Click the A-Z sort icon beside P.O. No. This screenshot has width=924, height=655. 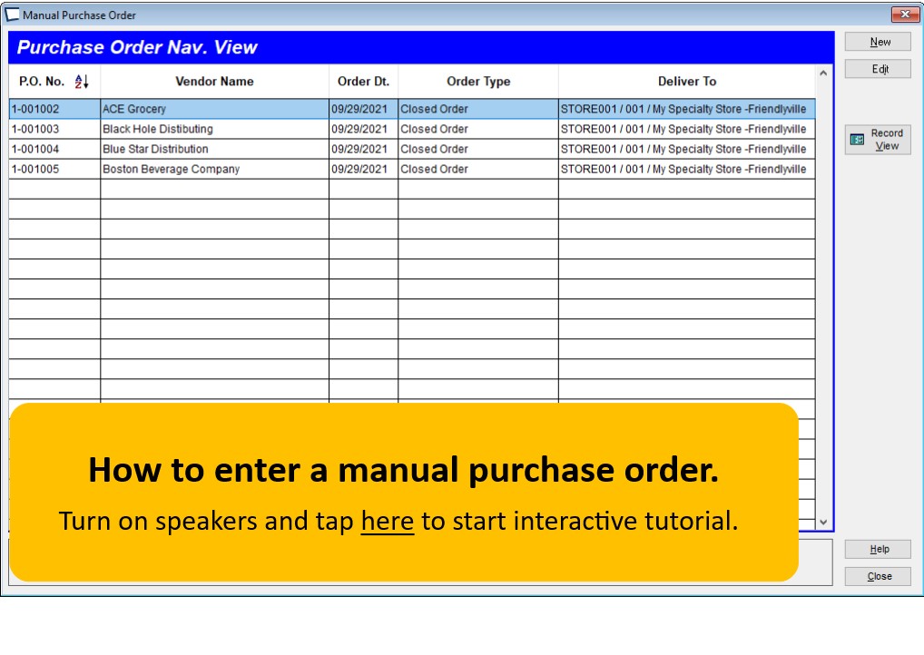(x=82, y=82)
